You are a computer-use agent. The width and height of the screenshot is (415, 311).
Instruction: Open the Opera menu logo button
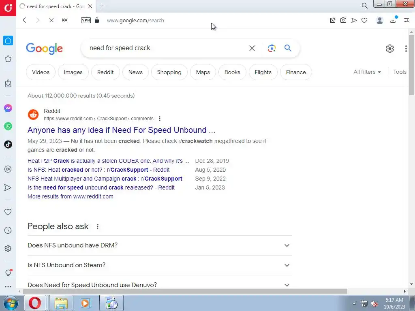pyautogui.click(x=8, y=8)
